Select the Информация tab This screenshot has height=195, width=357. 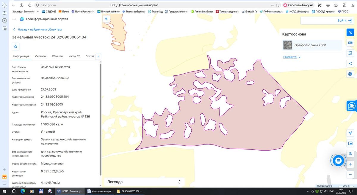click(21, 56)
